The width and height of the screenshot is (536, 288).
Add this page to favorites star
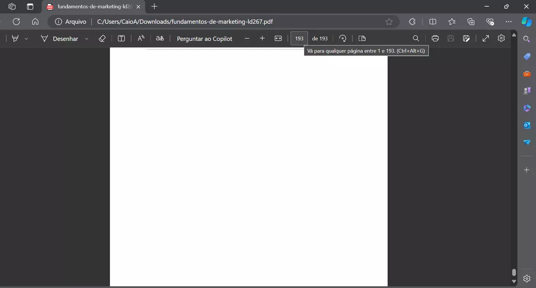coord(389,21)
